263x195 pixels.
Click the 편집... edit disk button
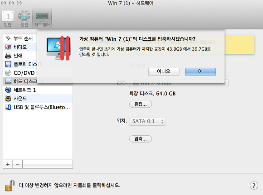point(141,104)
